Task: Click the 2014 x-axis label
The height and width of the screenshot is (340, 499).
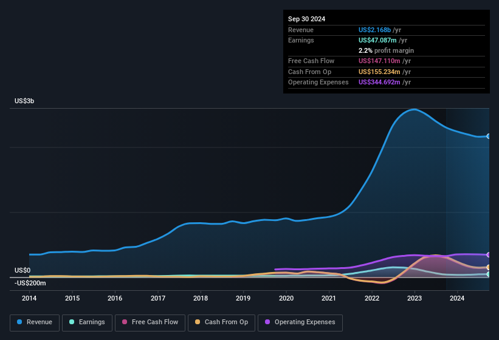Action: click(29, 298)
